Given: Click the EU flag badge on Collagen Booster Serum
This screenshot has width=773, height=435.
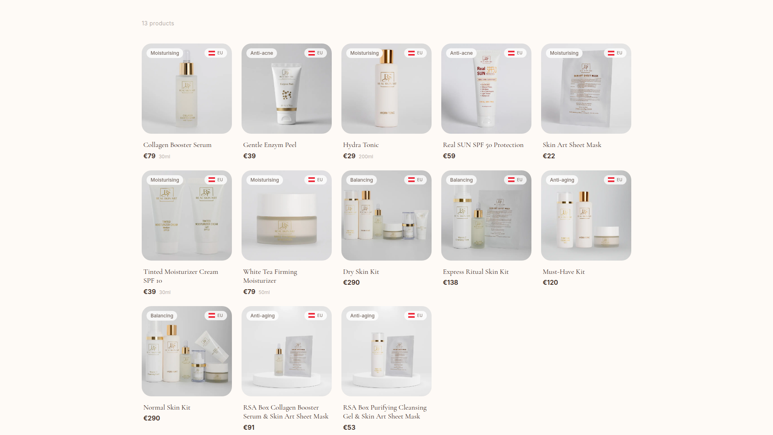Looking at the screenshot, I should pyautogui.click(x=216, y=53).
